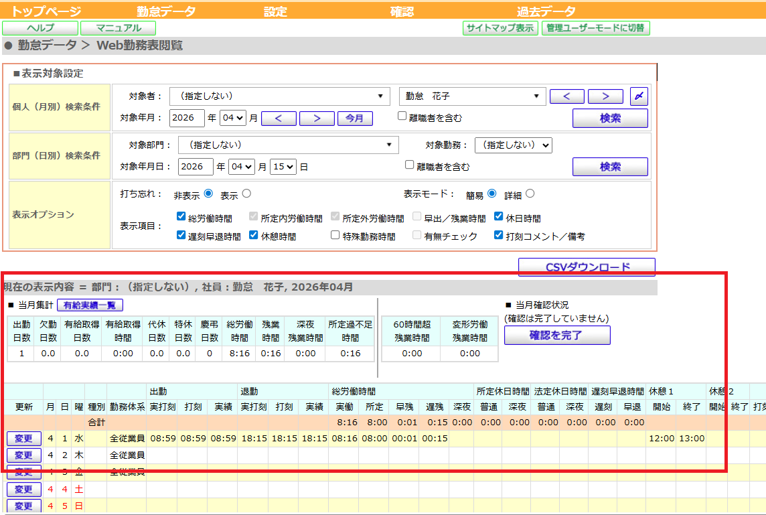Go to previous employee with left arrow
Image resolution: width=766 pixels, height=515 pixels.
(x=566, y=96)
